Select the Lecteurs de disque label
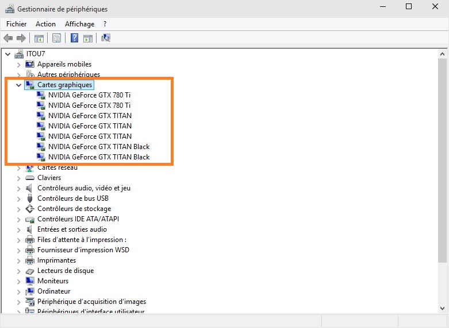This screenshot has width=449, height=328. coord(66,271)
